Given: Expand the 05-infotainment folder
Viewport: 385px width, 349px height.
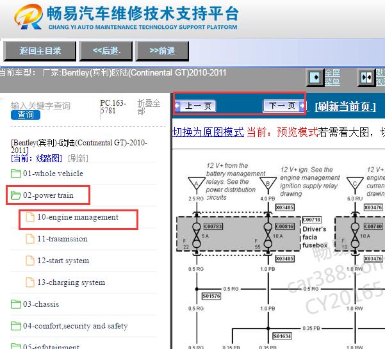Looking at the screenshot, I should [x=51, y=346].
